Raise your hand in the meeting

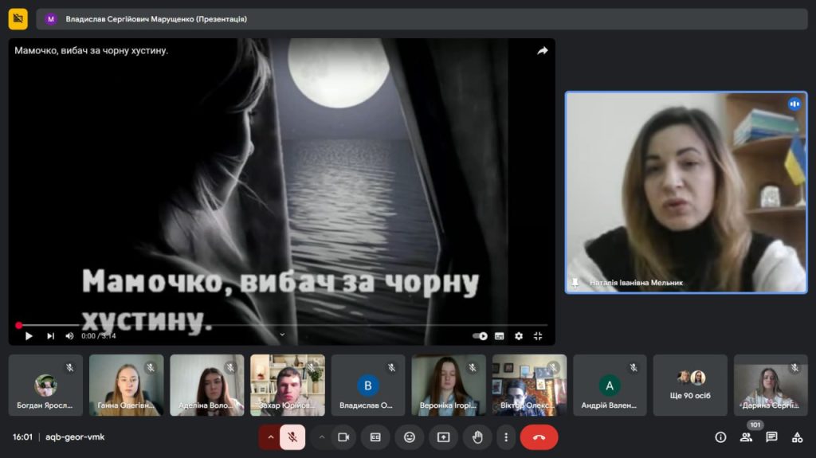coord(477,437)
